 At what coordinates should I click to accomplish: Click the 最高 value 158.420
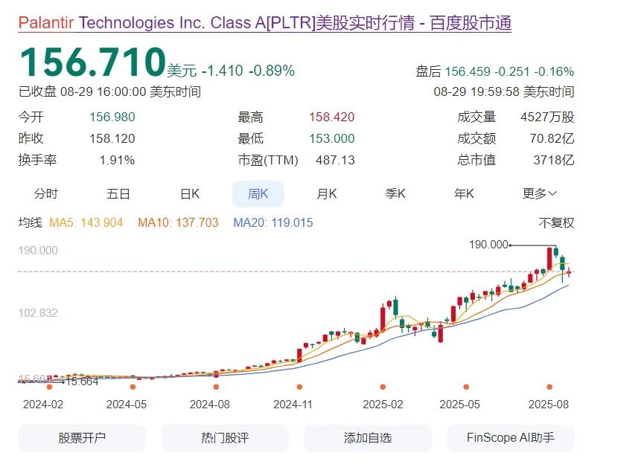(331, 117)
